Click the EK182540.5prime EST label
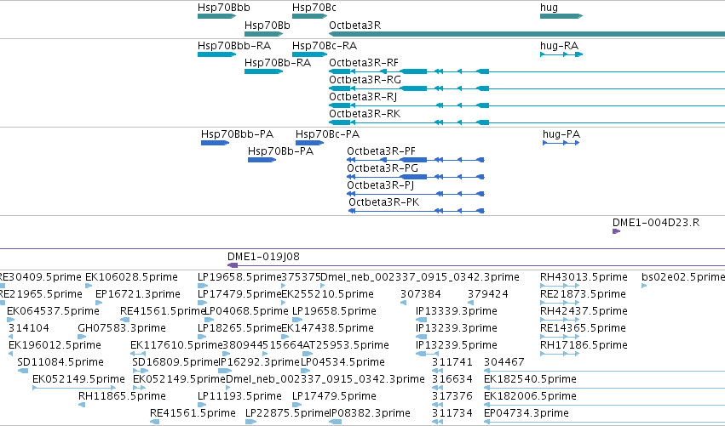This screenshot has height=426, width=725. coord(530,379)
